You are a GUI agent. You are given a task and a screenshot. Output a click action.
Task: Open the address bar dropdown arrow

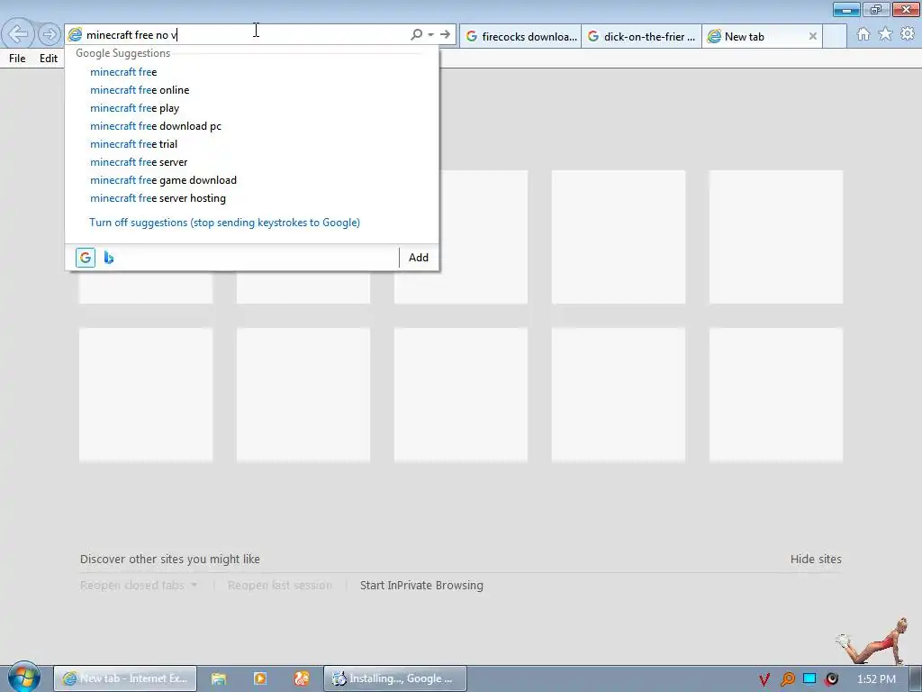click(431, 35)
